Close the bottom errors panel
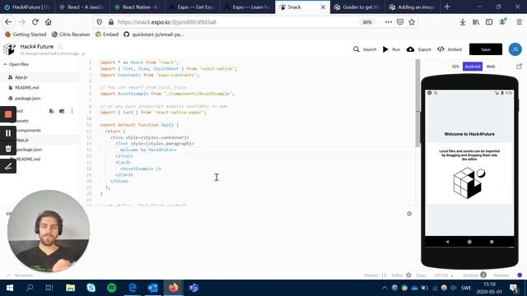The width and height of the screenshot is (527, 296). pyautogui.click(x=409, y=214)
